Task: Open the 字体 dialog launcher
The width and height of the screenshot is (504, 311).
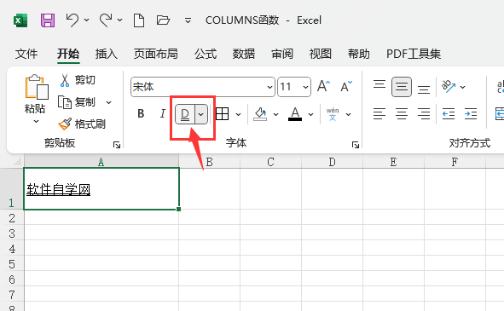Action: (355, 145)
